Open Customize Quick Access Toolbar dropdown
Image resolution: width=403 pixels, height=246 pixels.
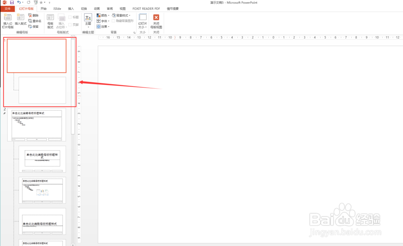tap(49, 2)
